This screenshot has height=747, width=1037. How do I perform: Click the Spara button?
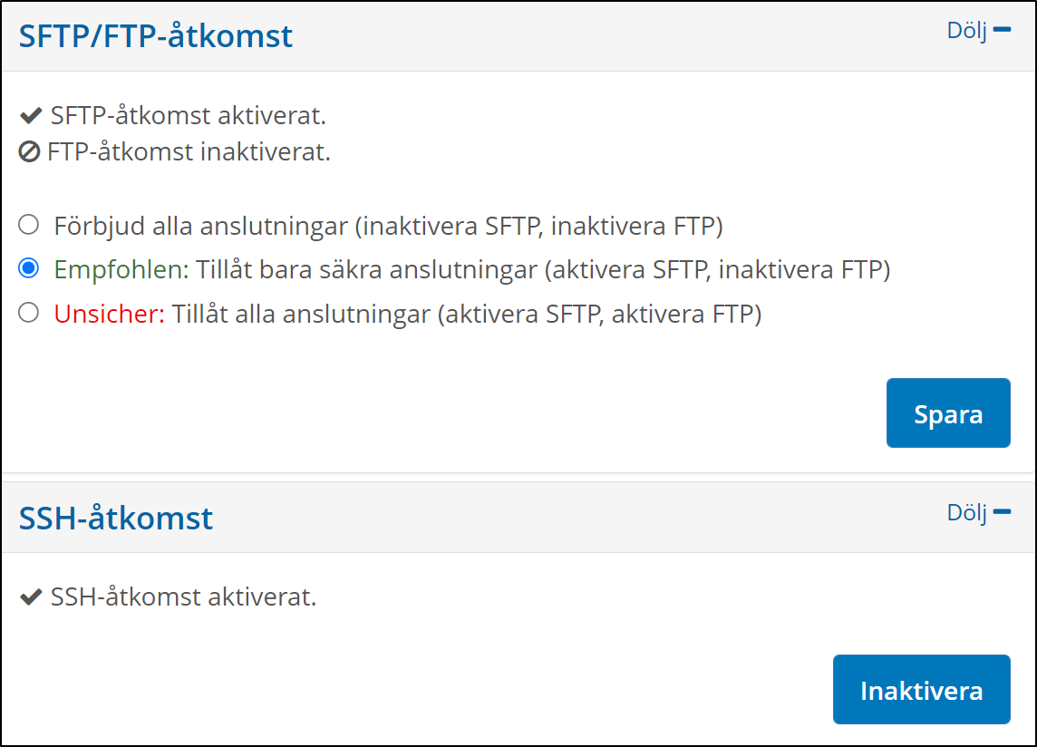click(x=948, y=412)
